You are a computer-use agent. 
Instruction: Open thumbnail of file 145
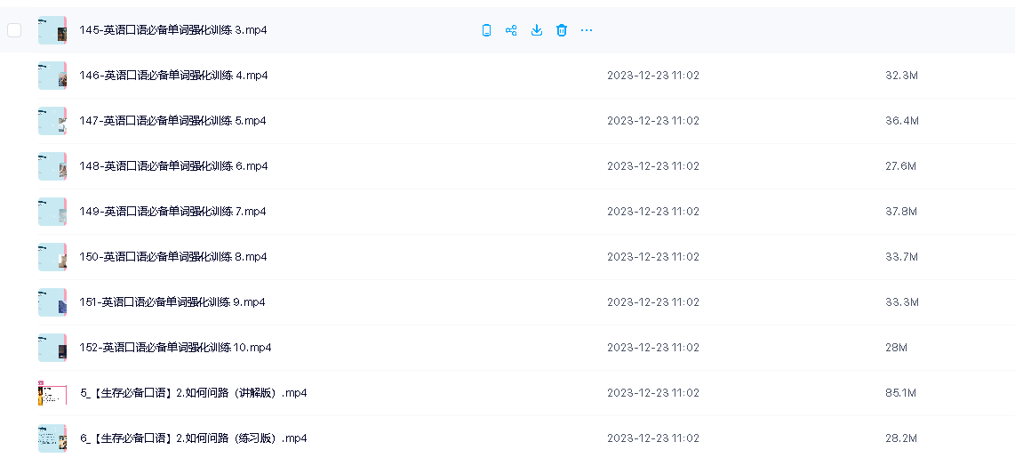[52, 30]
